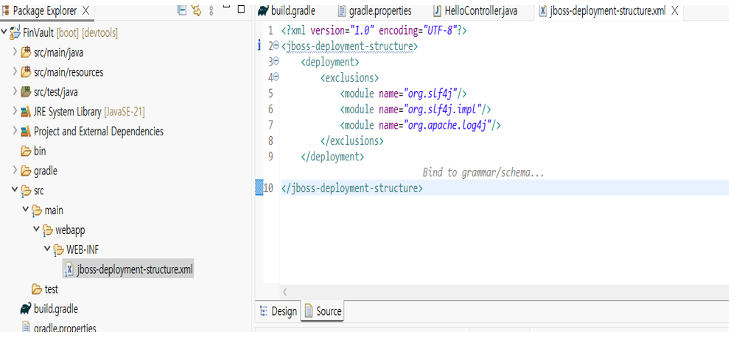Viewport: 742px width, 359px height.
Task: Select the JRE System Library icon
Action: [26, 112]
